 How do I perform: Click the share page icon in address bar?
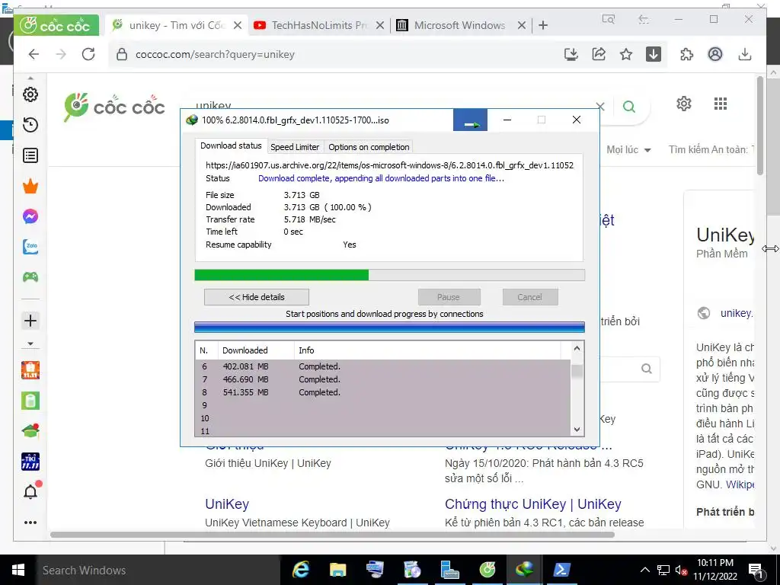(599, 54)
